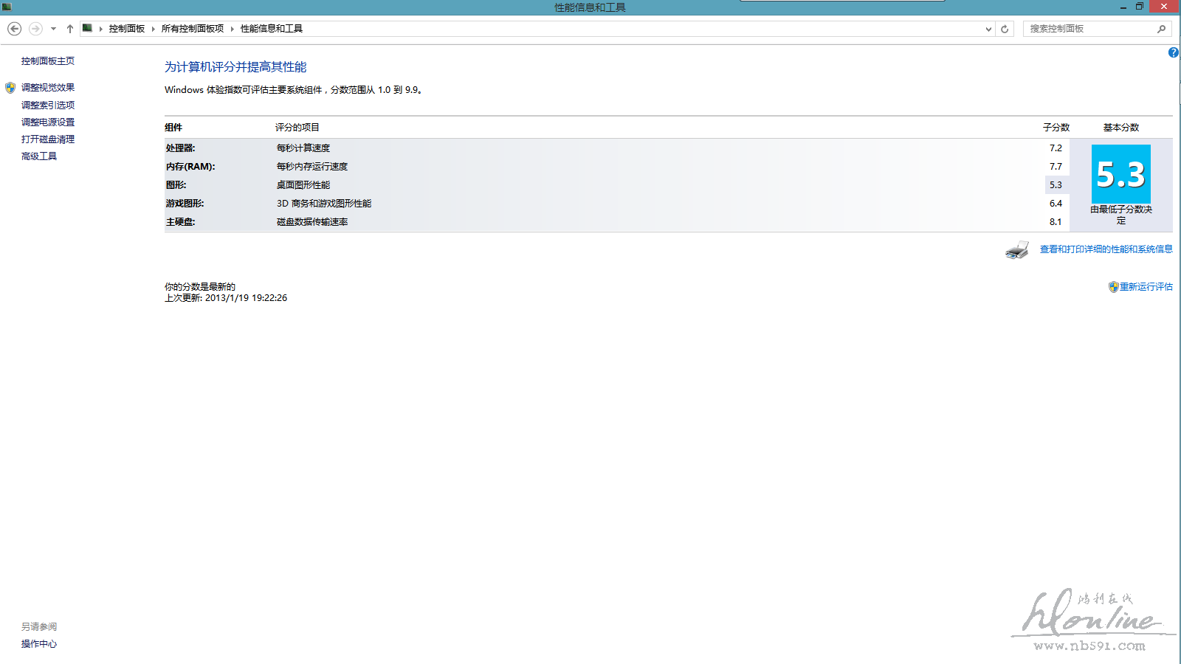Select 控制面板 in the breadcrumb path

127,29
